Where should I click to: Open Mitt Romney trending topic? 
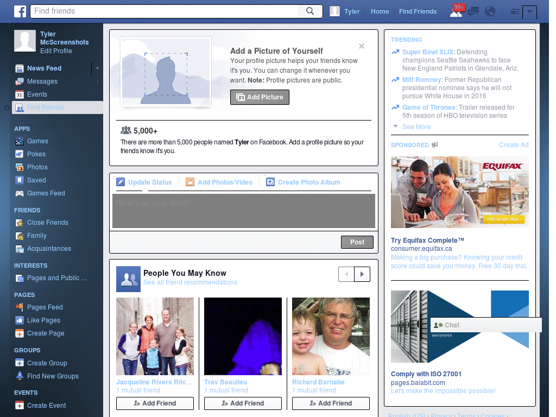pos(422,80)
